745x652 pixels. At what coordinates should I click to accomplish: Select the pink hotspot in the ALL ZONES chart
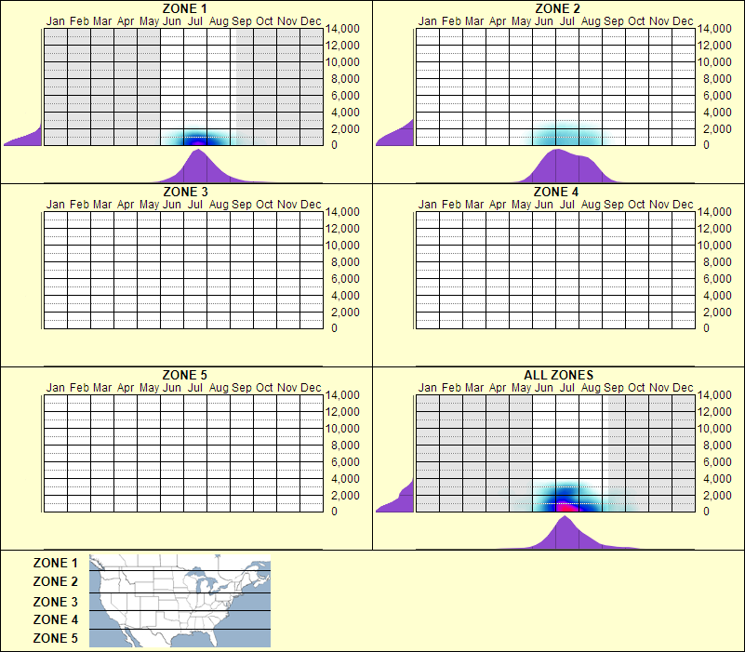click(565, 507)
